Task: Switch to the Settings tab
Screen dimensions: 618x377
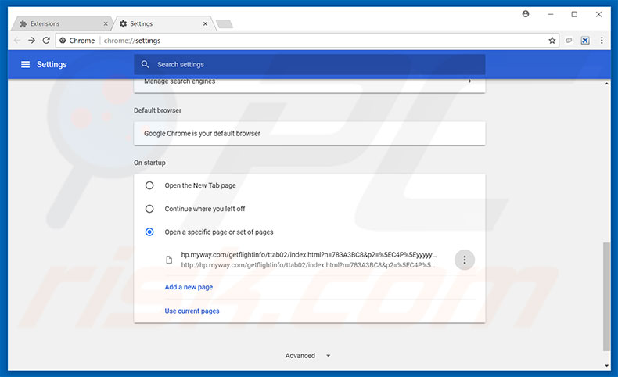Action: point(163,23)
